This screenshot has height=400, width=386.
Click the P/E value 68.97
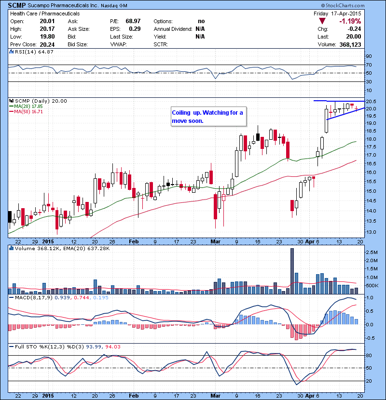[133, 21]
